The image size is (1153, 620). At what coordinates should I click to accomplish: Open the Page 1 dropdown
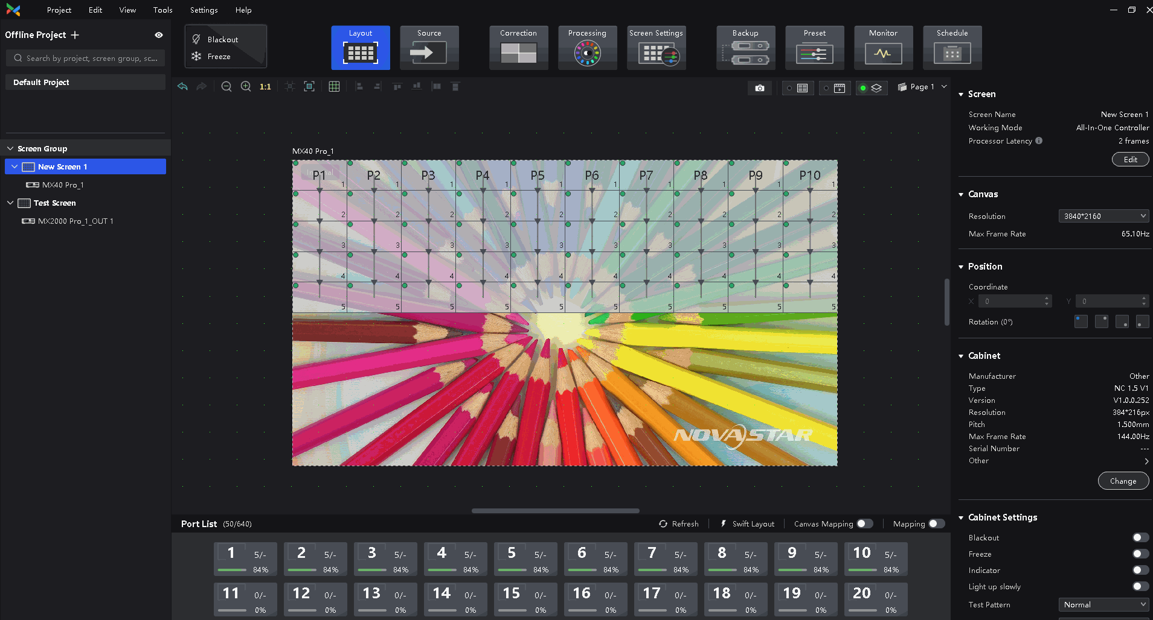pos(922,87)
